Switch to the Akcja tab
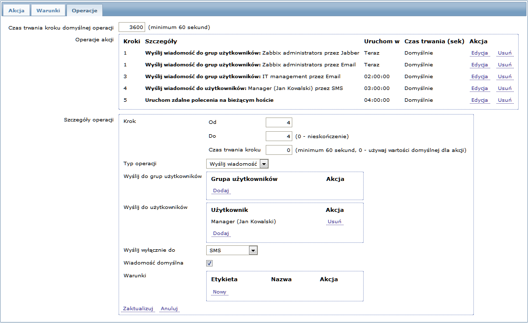The height and width of the screenshot is (323, 528). [16, 10]
